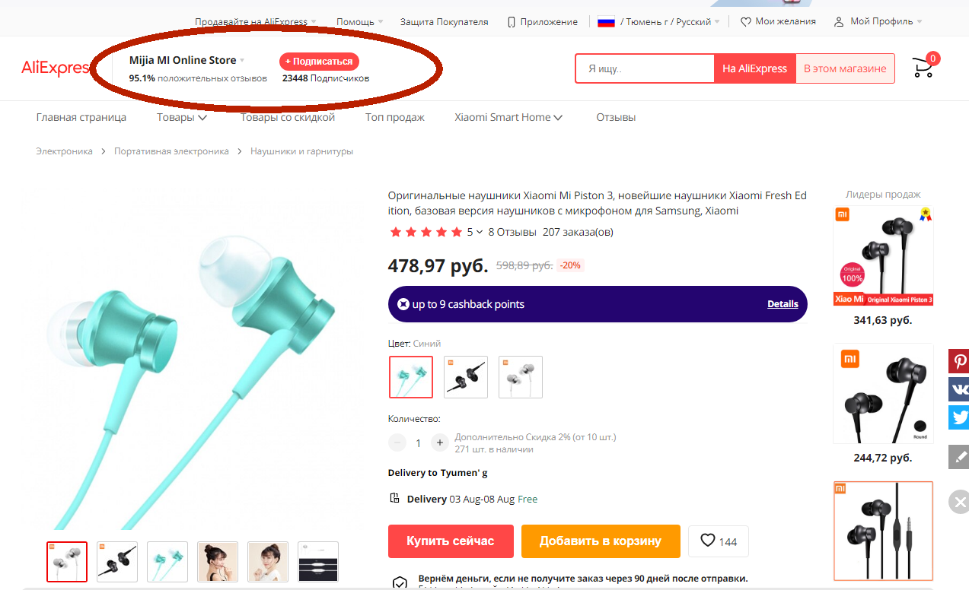This screenshot has width=969, height=590.
Task: Click the Pinterest share icon
Action: (959, 361)
